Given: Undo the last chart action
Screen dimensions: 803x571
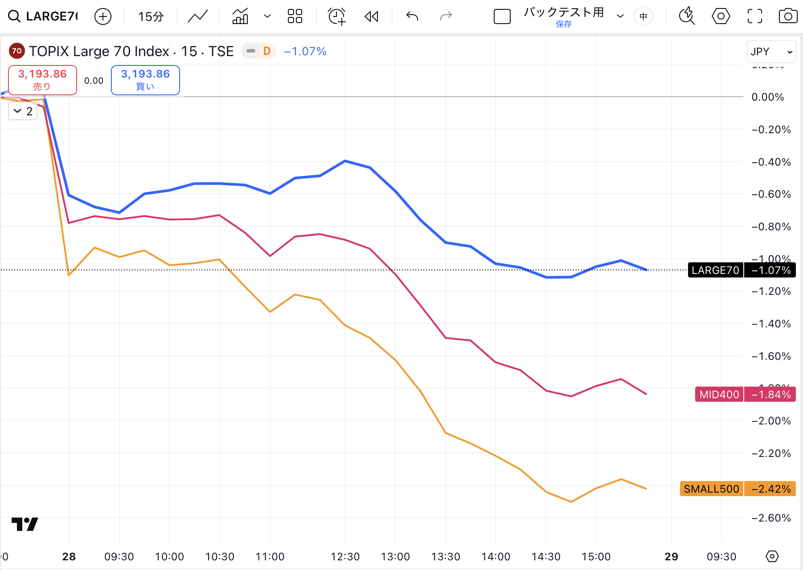Looking at the screenshot, I should pyautogui.click(x=412, y=17).
